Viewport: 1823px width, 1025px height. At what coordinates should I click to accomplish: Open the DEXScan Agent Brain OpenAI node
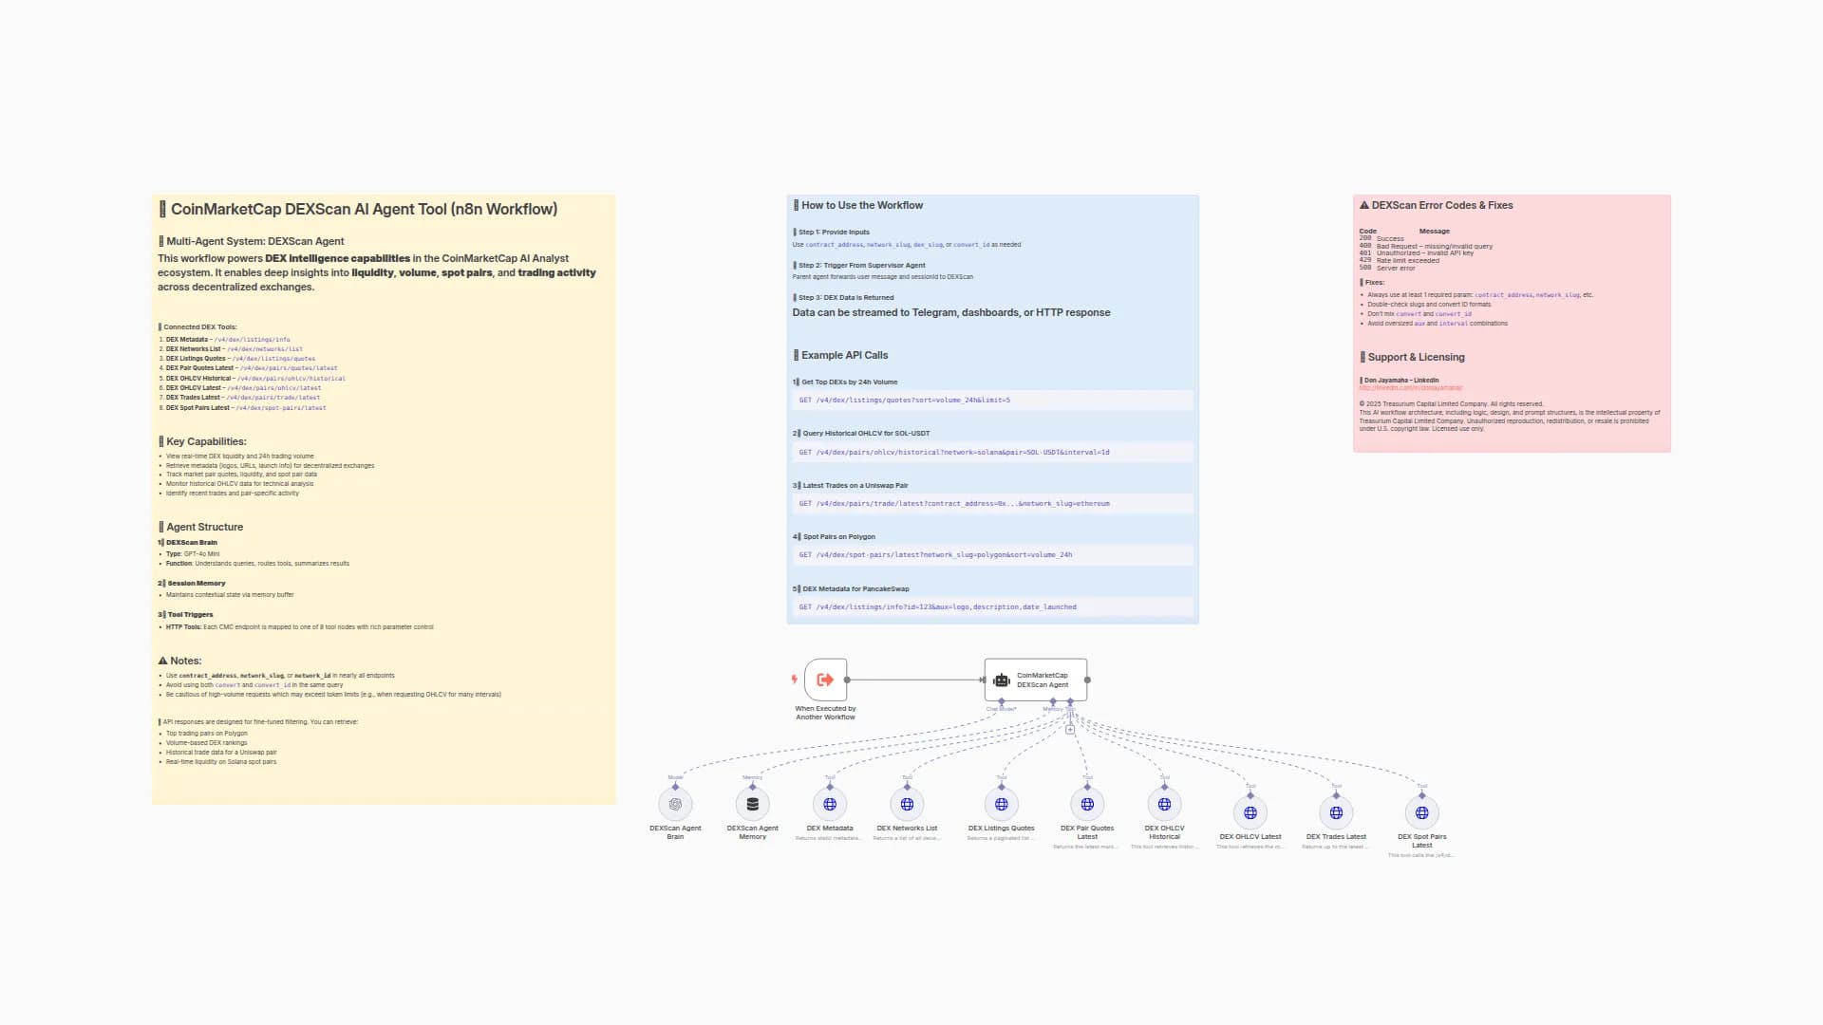(x=675, y=804)
